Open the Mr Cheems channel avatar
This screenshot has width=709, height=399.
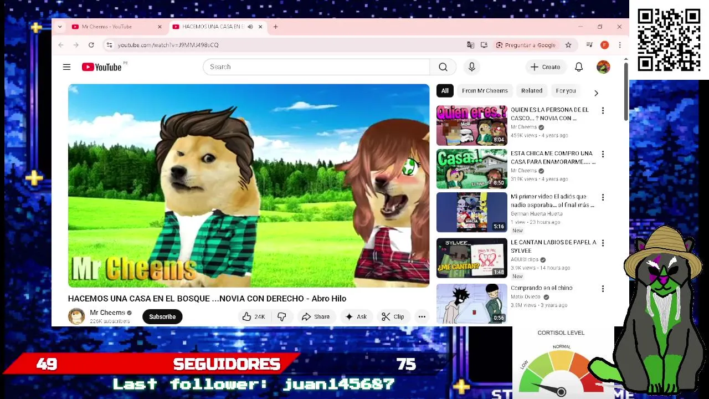coord(76,316)
